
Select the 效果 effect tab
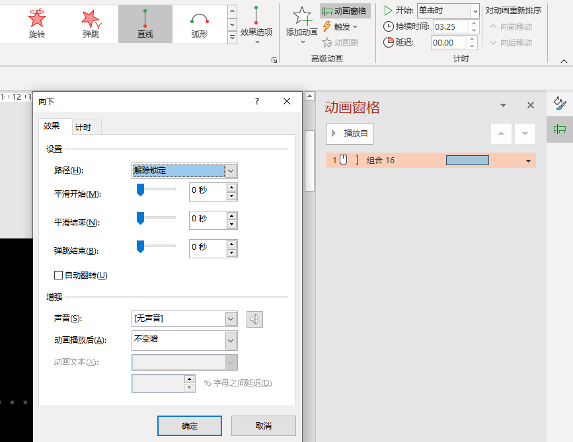coord(52,126)
